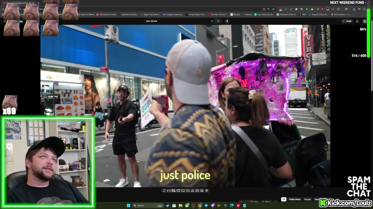
Task: Open the 'Category: skate. Insi...' bookmark
Action: tap(173, 14)
